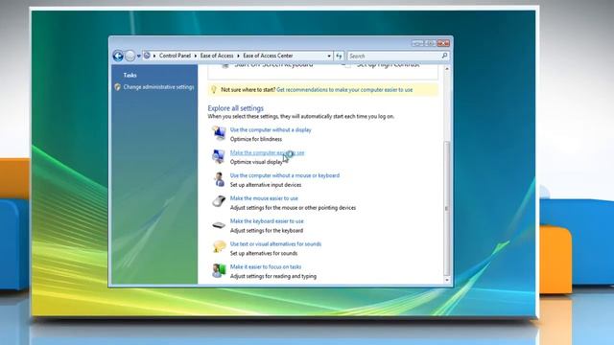Open Make the keyboard easier to use
Screen dimensions: 614x345
(x=267, y=221)
